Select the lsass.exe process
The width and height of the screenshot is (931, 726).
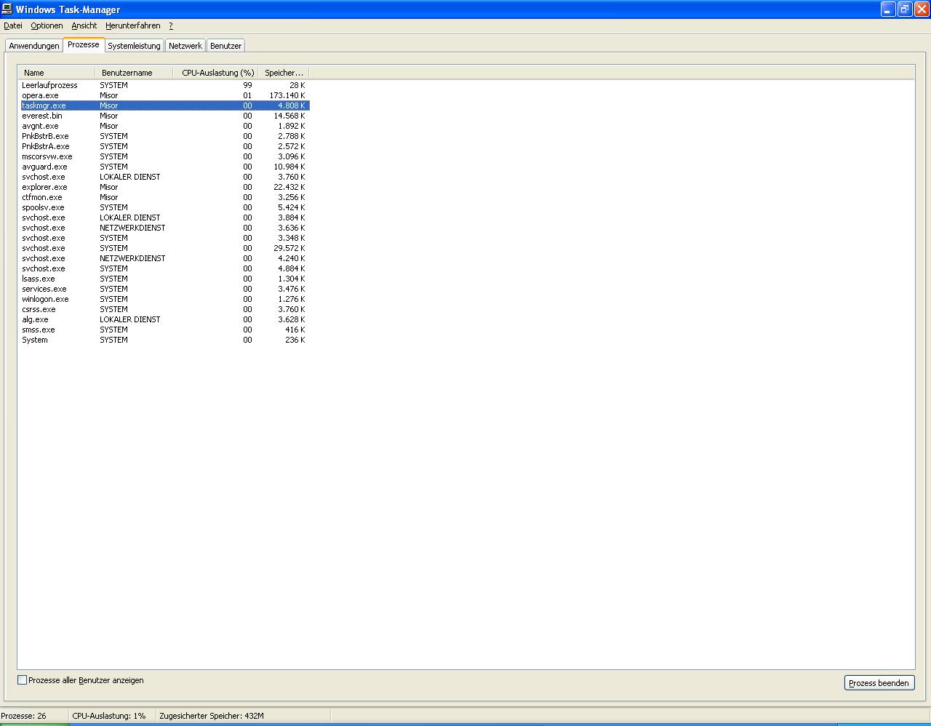tap(164, 279)
